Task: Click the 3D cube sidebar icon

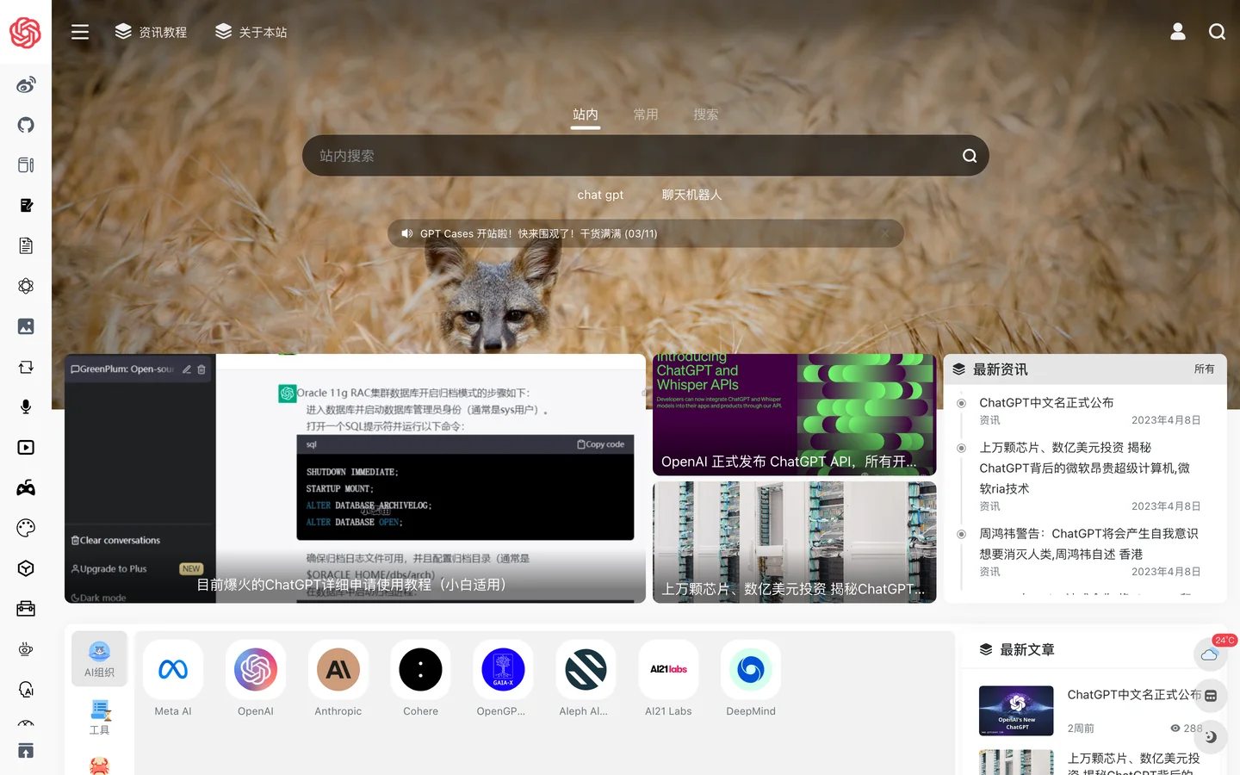Action: pos(26,568)
